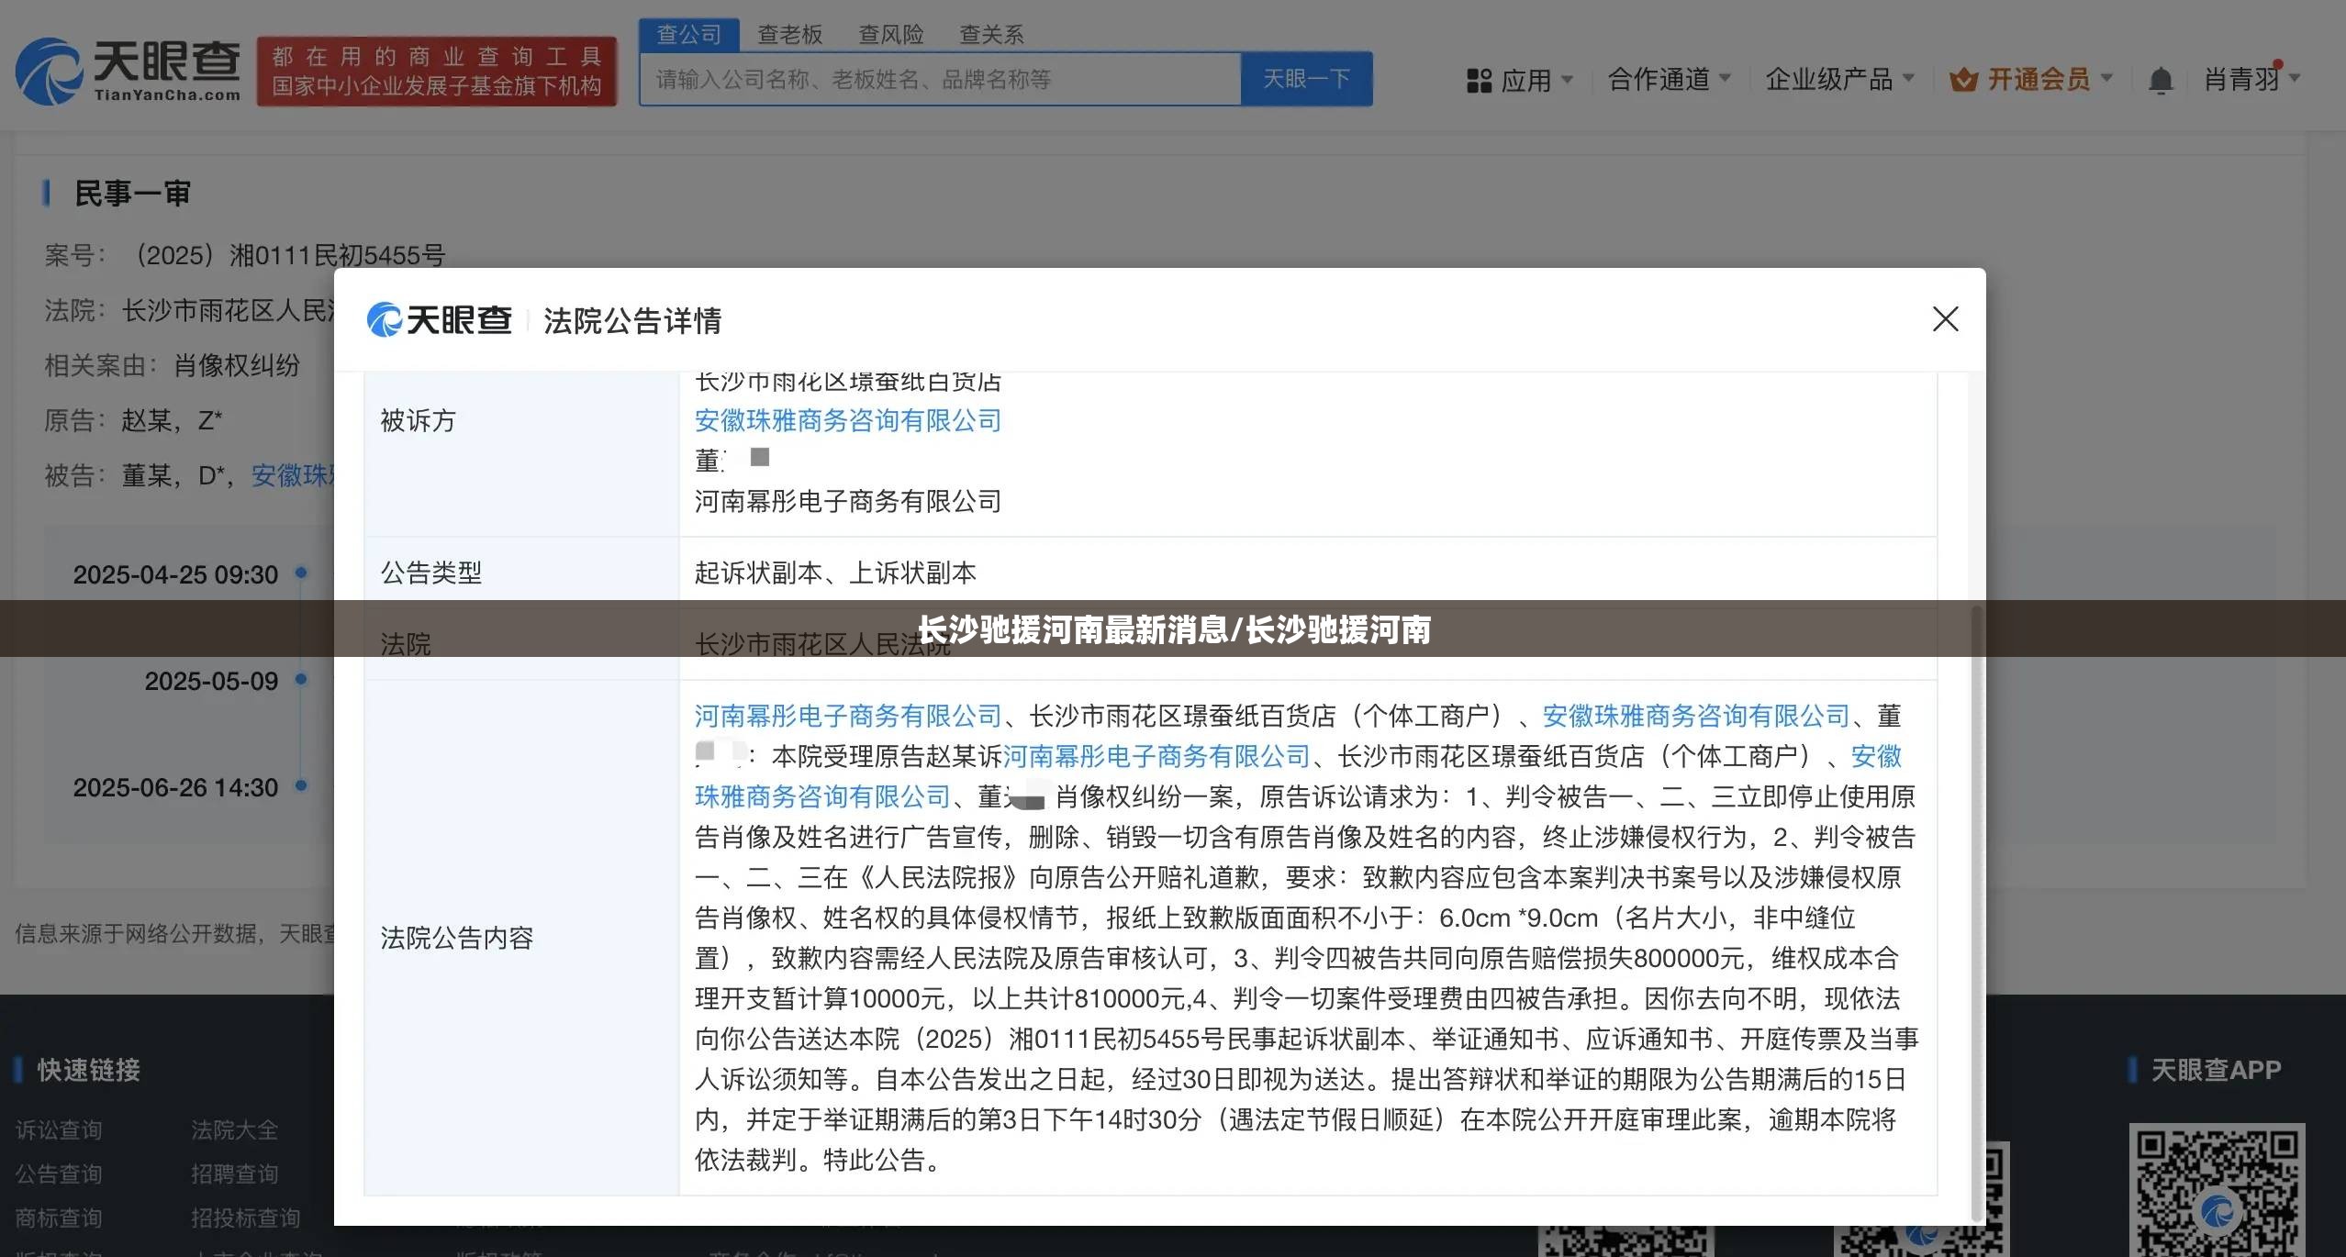Click the 2025-05-09 timeline marker
The width and height of the screenshot is (2346, 1257).
(x=300, y=680)
